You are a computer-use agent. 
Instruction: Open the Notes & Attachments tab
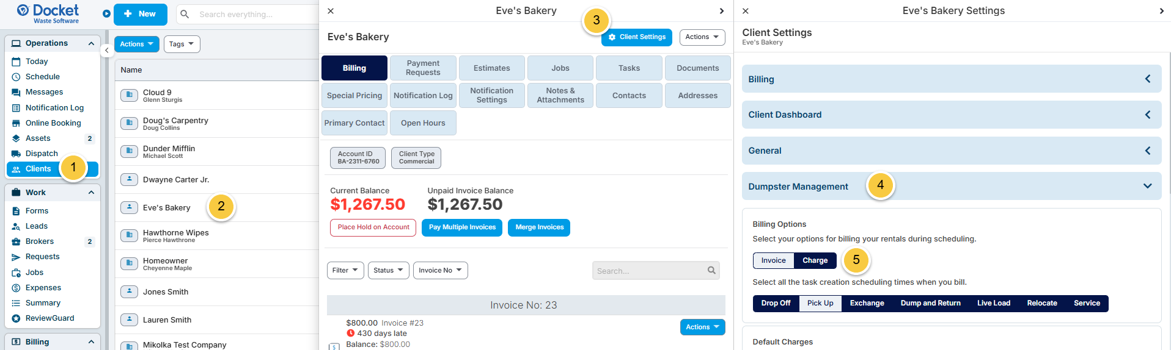[x=560, y=95]
